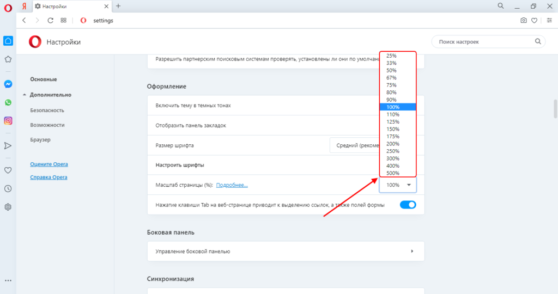The image size is (558, 294).
Task: Click the reload page button
Action: click(51, 20)
